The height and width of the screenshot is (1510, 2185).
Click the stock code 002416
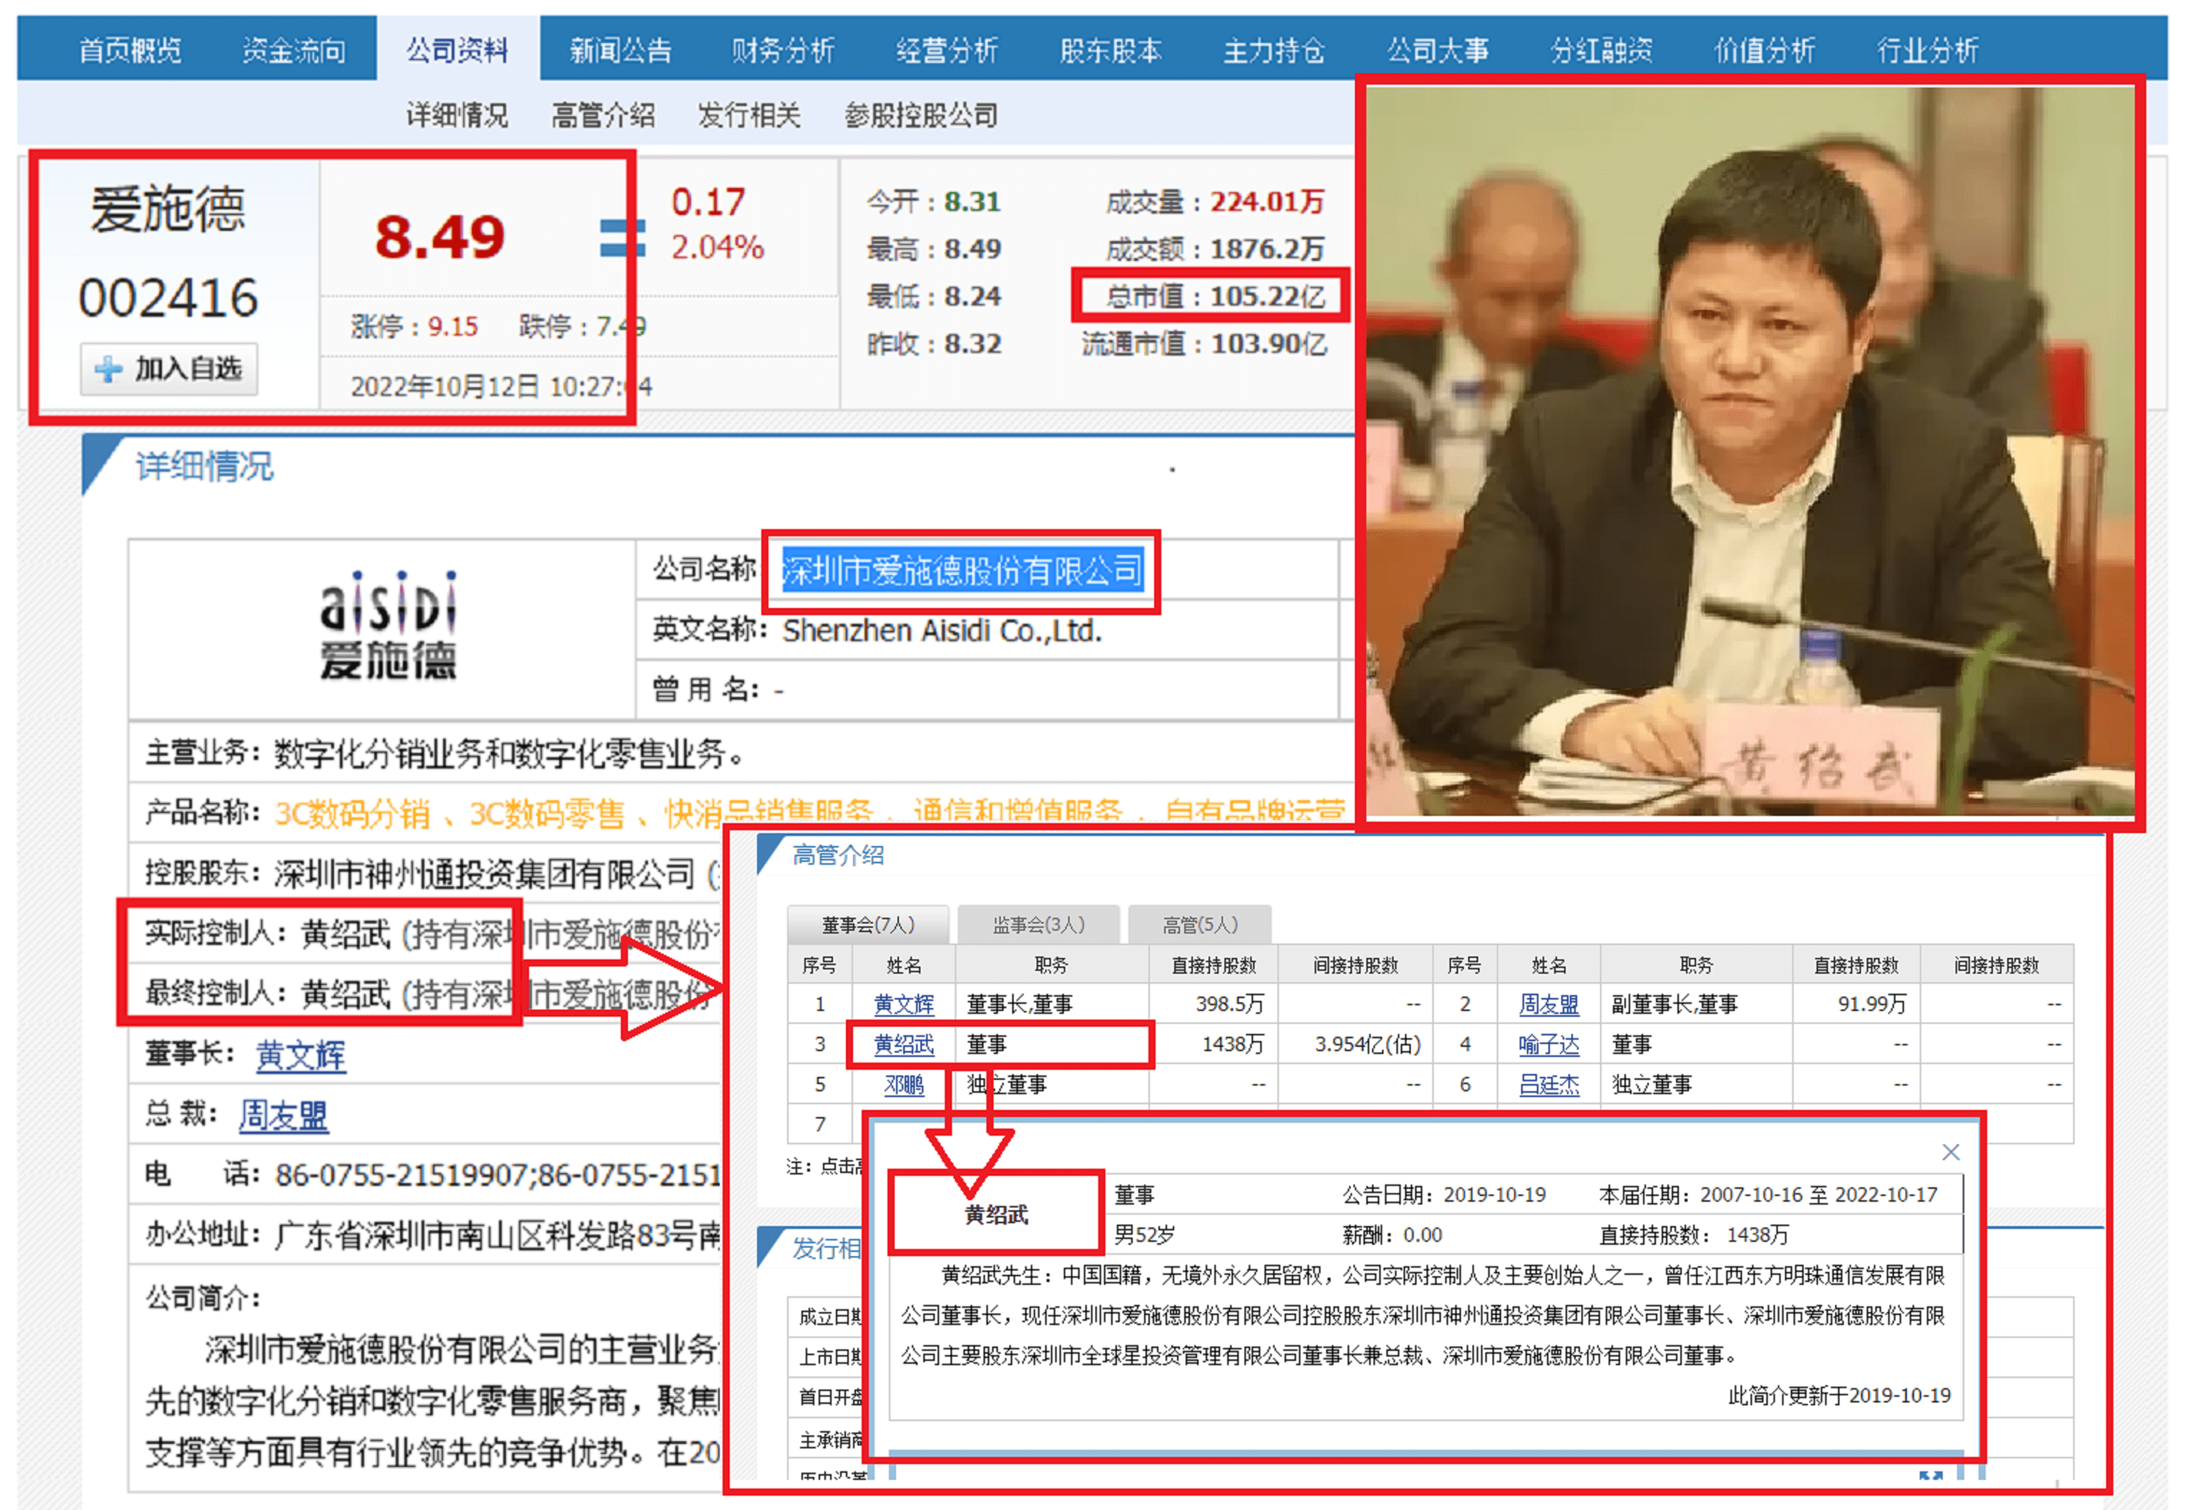pos(168,298)
